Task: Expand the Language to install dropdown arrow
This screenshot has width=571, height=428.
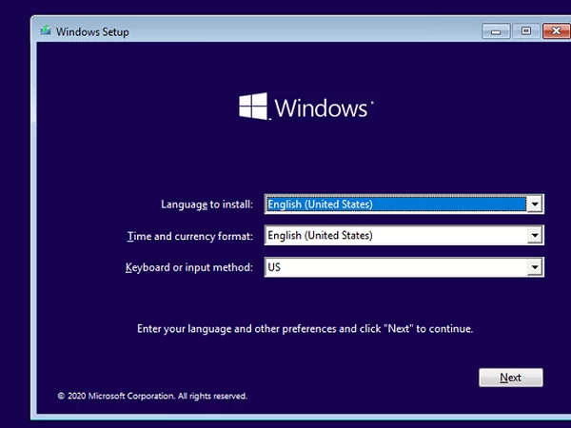Action: (535, 204)
